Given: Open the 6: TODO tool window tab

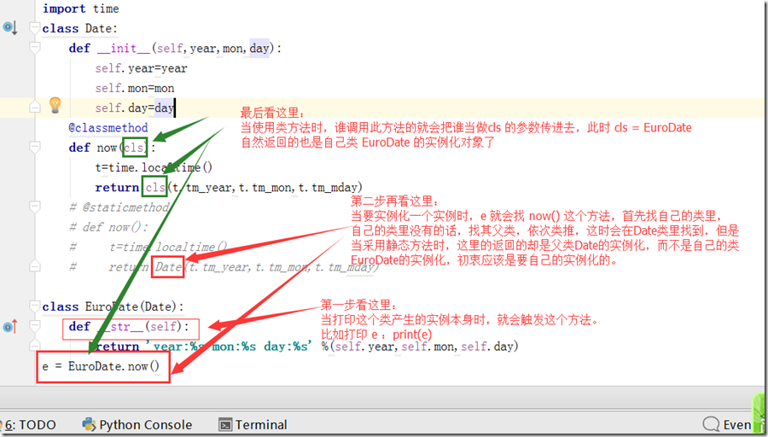Looking at the screenshot, I should [x=31, y=424].
